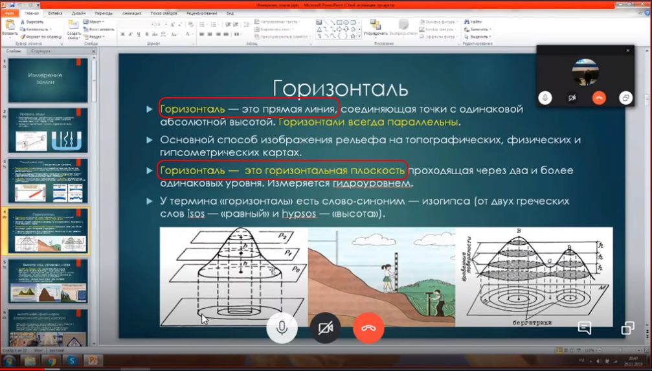Mute the microphone in the large bottom call bar
This screenshot has width=652, height=371.
point(282,328)
